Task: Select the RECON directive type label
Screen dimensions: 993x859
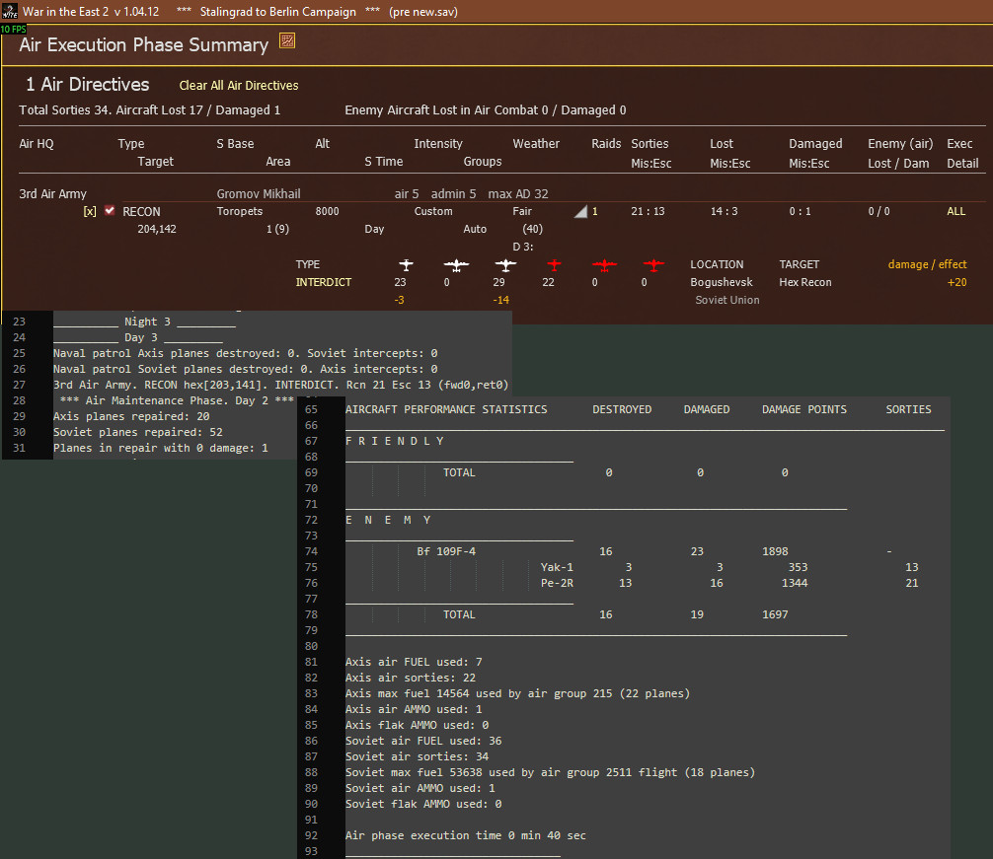Action: (141, 211)
